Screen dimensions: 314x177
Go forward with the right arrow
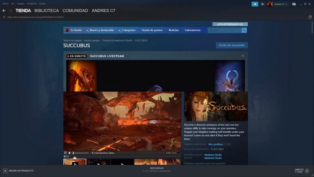tap(11, 10)
